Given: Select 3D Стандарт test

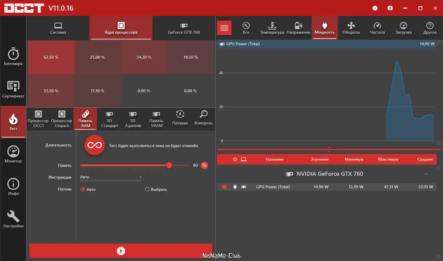Looking at the screenshot, I should pos(110,119).
